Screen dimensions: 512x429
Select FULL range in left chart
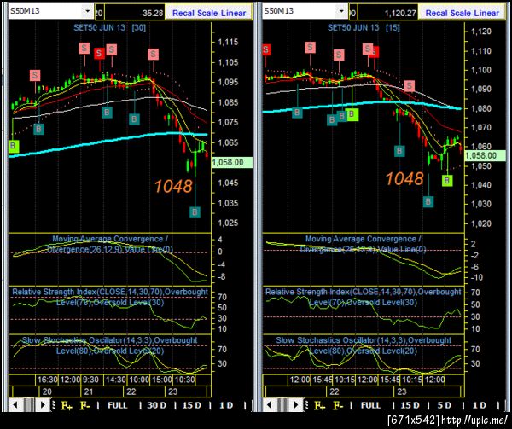click(117, 405)
